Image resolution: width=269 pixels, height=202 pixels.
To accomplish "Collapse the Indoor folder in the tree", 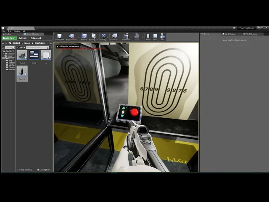I will point(4,56).
